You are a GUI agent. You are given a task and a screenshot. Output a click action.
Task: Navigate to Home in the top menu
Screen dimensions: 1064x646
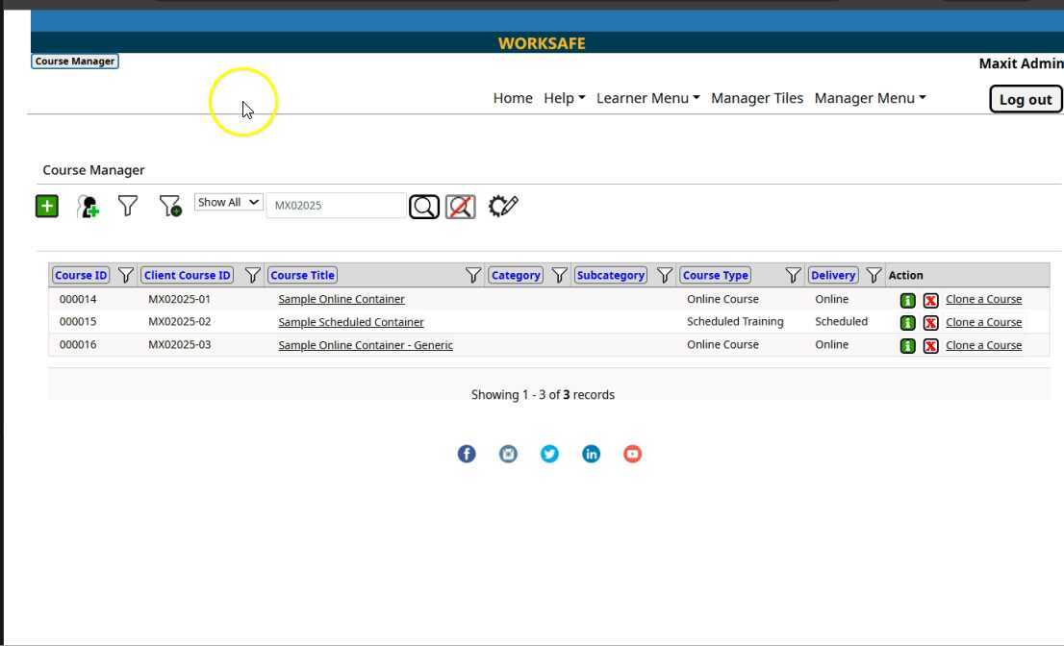click(512, 98)
